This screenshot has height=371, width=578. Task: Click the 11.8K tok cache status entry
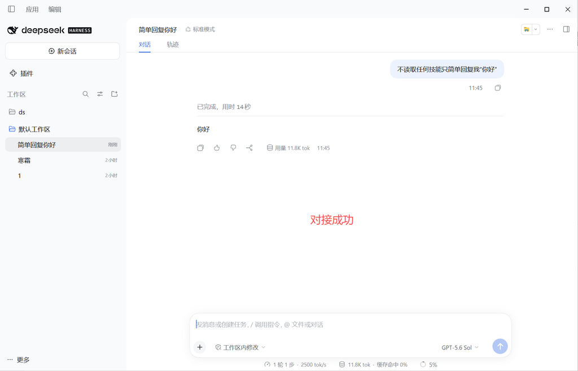coord(373,364)
